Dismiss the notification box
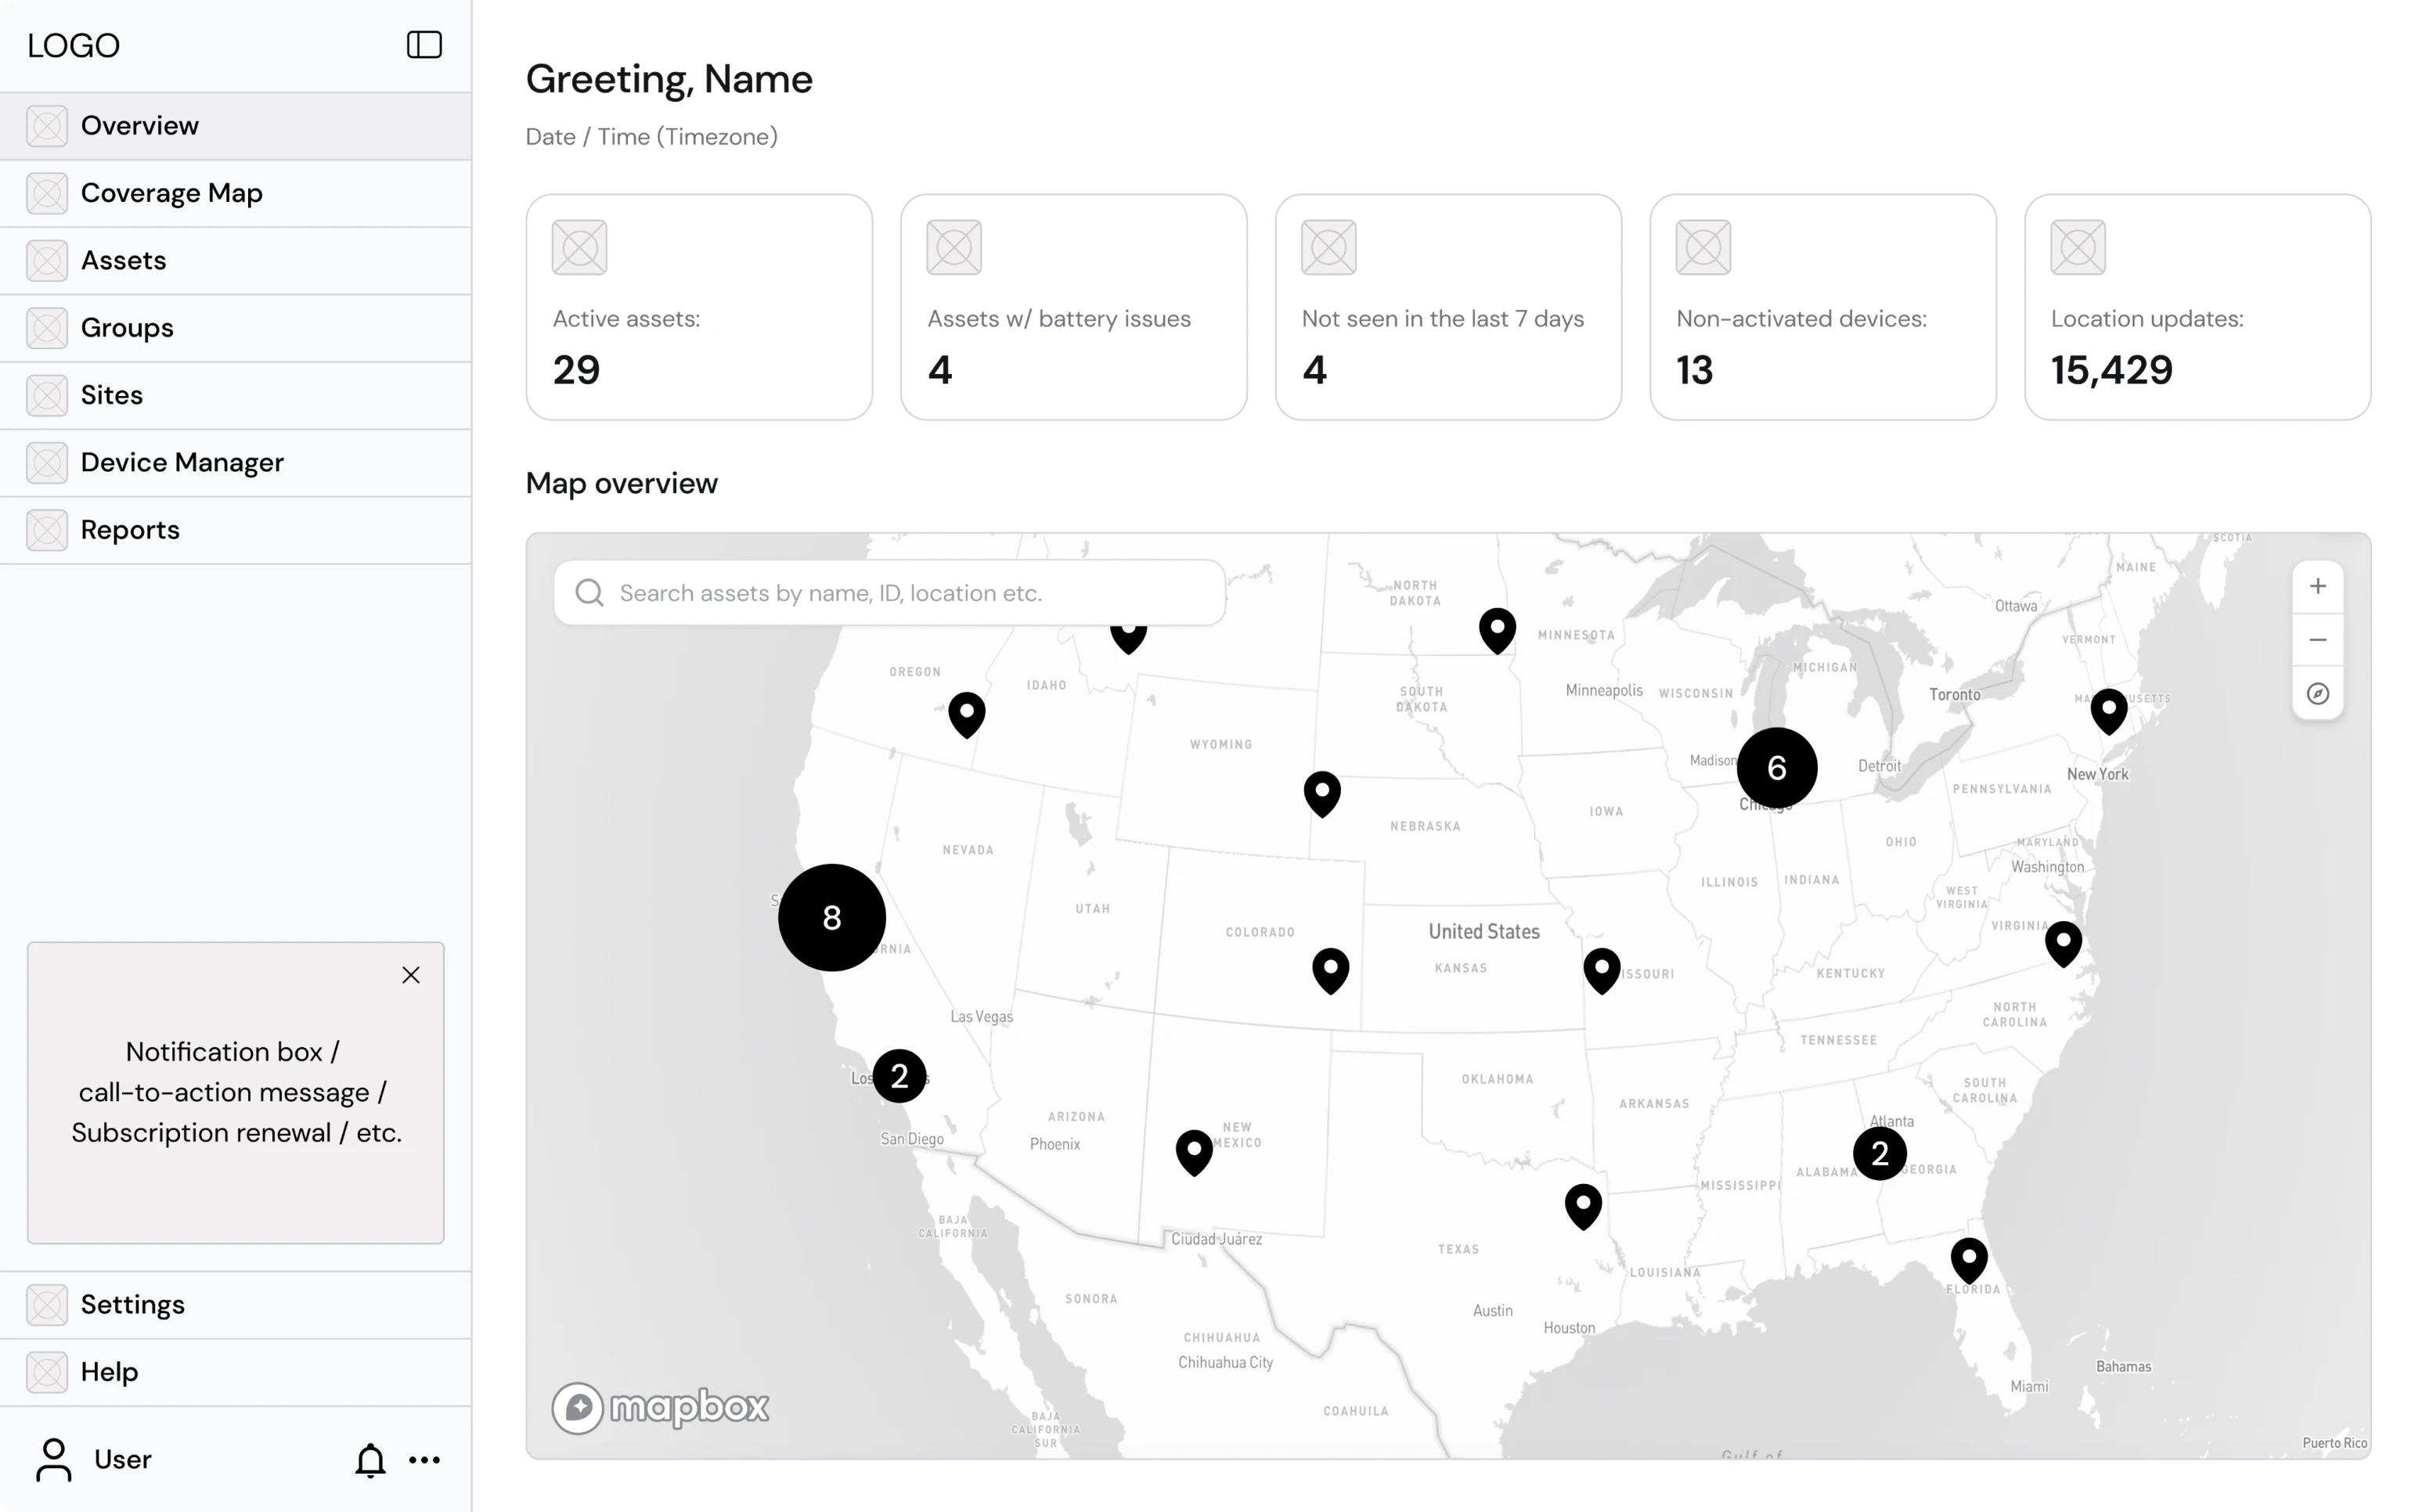 point(411,974)
